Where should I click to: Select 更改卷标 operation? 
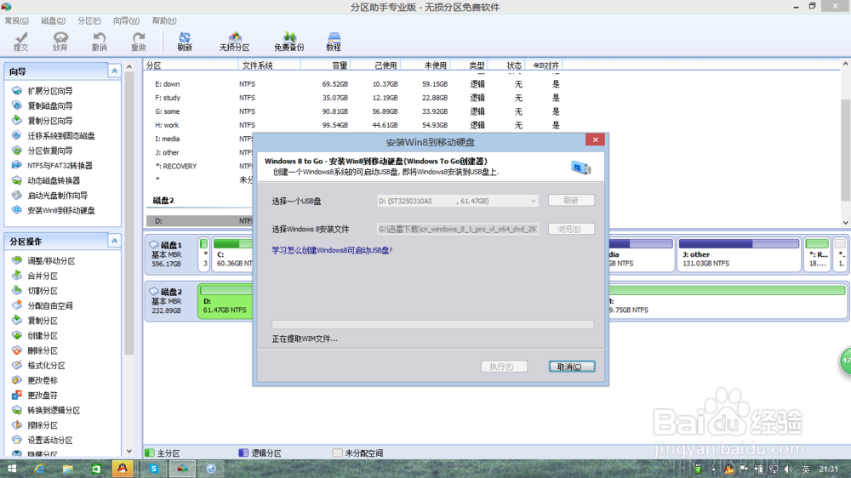click(43, 380)
